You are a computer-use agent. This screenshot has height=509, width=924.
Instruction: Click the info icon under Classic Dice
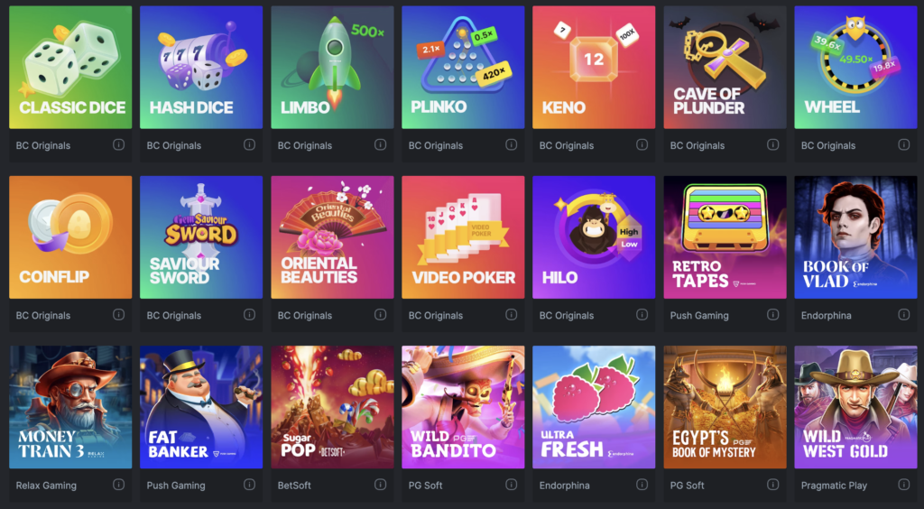[x=118, y=144]
